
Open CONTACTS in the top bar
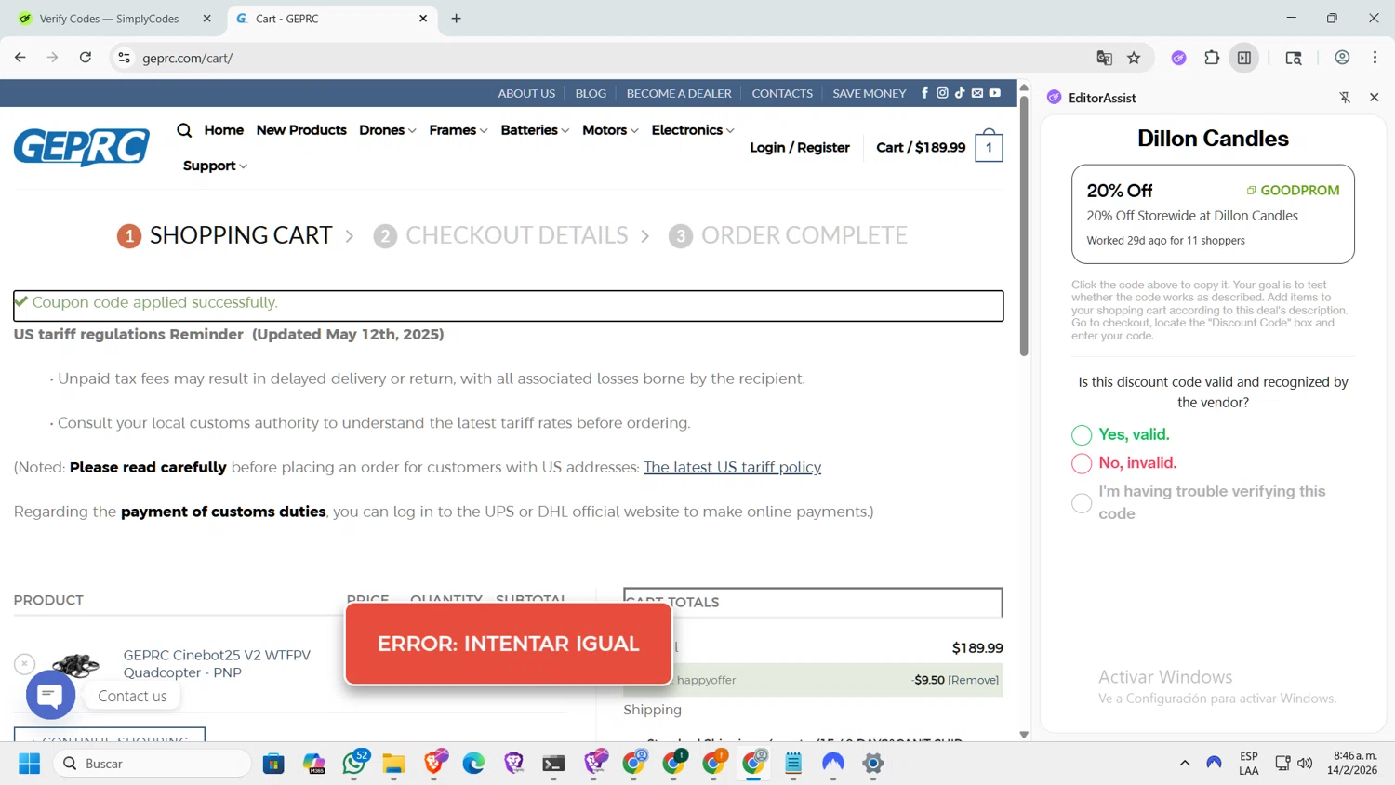[x=782, y=93]
